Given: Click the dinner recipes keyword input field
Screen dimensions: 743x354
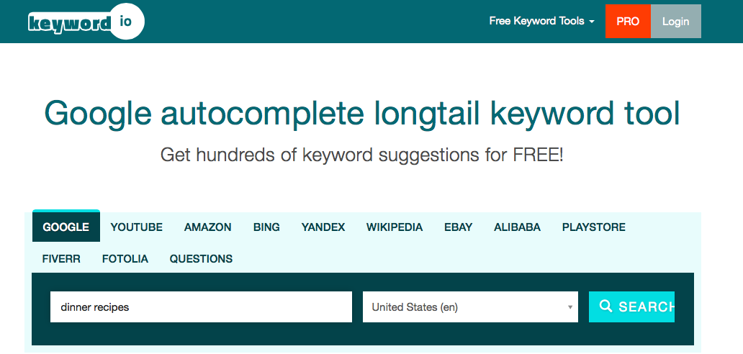Looking at the screenshot, I should point(201,307).
